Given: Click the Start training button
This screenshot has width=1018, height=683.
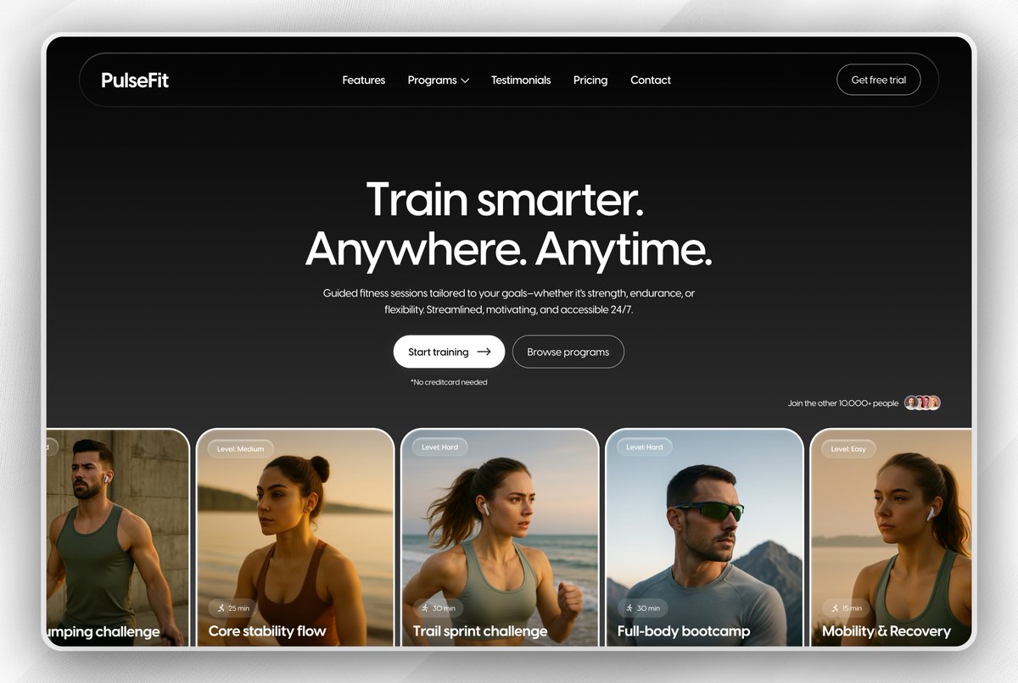Looking at the screenshot, I should tap(449, 352).
